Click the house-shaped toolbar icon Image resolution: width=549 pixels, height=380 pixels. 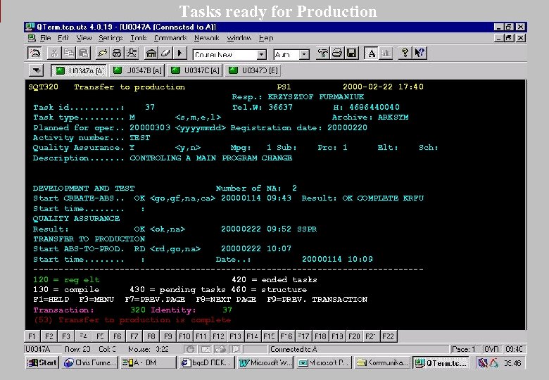(x=151, y=53)
